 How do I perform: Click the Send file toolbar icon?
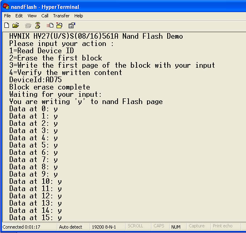(x=50, y=25)
